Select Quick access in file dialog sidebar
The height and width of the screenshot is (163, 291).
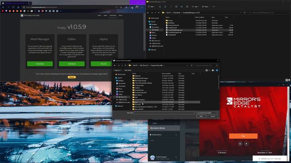pyautogui.click(x=120, y=74)
